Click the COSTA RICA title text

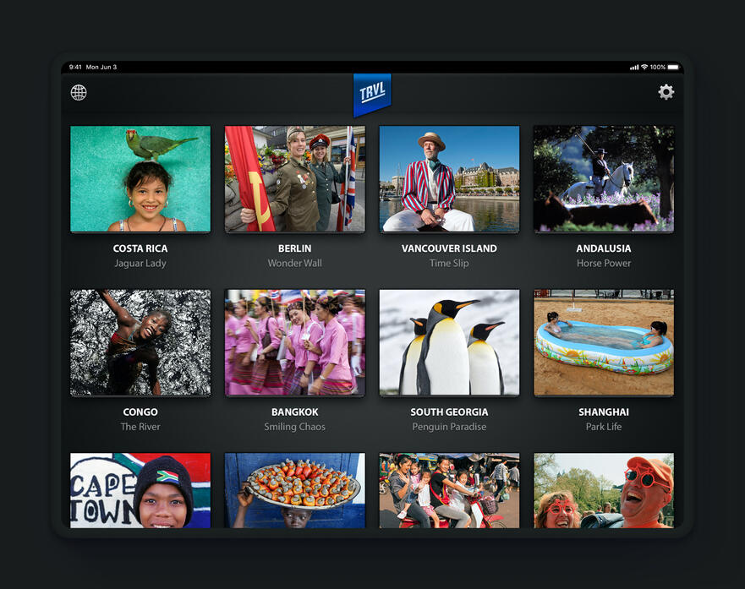coord(140,248)
